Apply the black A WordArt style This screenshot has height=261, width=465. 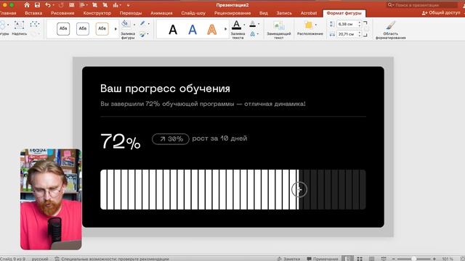tap(173, 30)
